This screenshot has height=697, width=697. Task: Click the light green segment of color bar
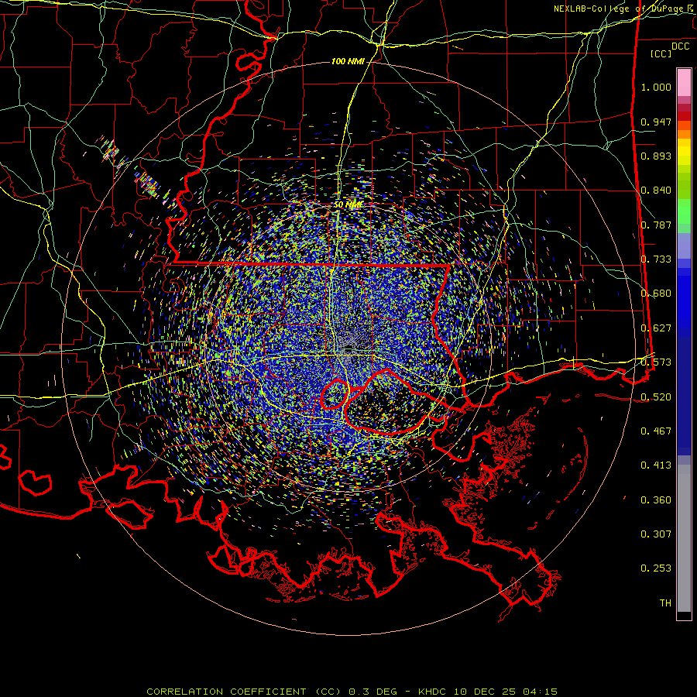(x=684, y=212)
